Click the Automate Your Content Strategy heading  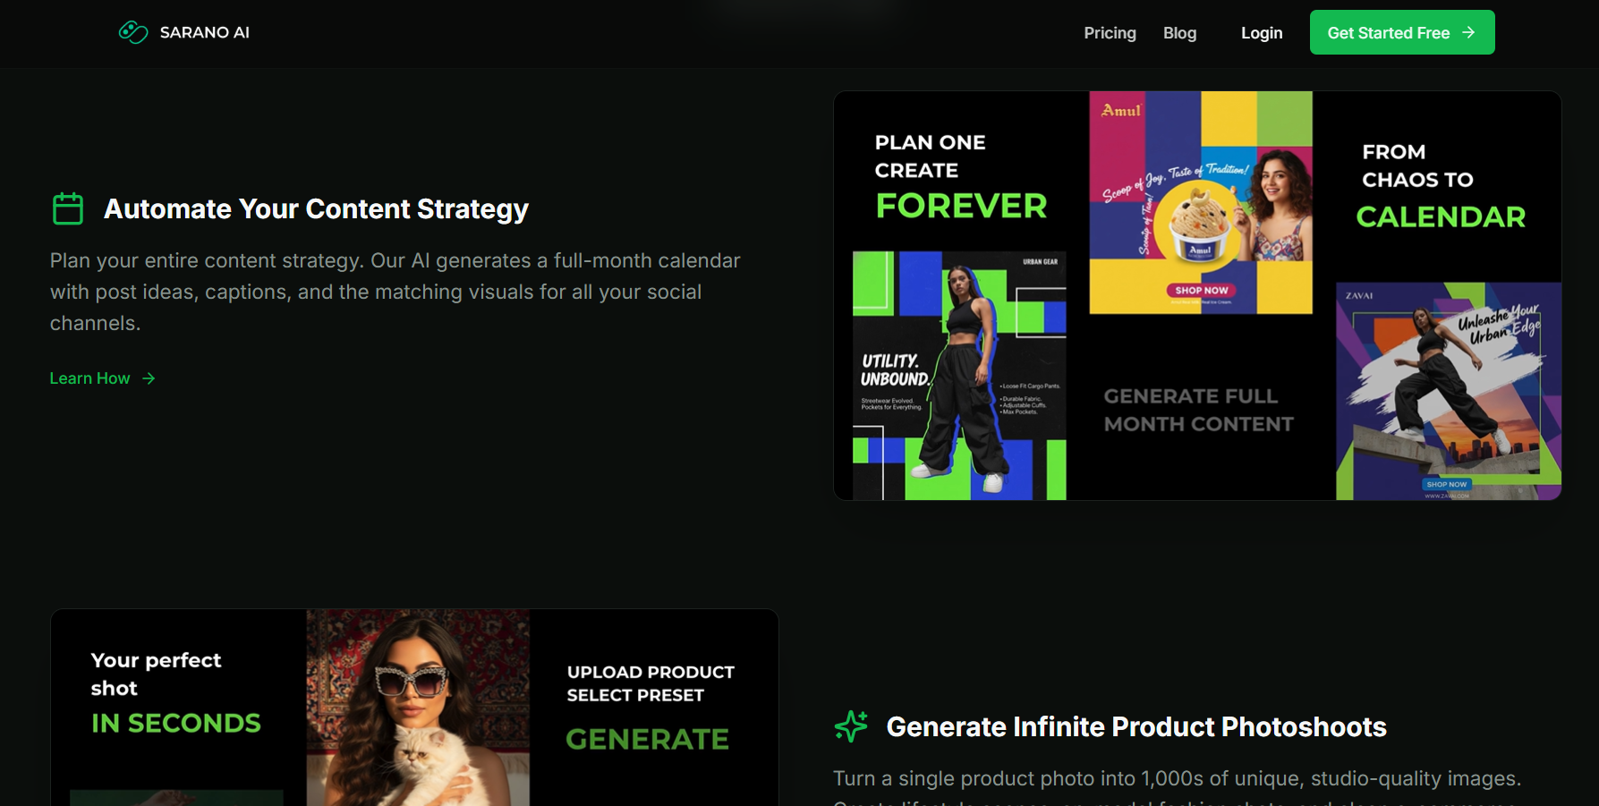point(316,208)
